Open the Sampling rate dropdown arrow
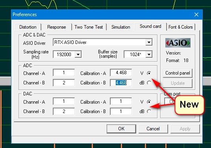Screen dimensions: 211x148 coord(78,54)
